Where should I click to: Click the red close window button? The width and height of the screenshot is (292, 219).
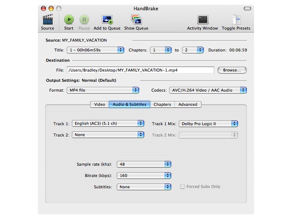(x=43, y=8)
